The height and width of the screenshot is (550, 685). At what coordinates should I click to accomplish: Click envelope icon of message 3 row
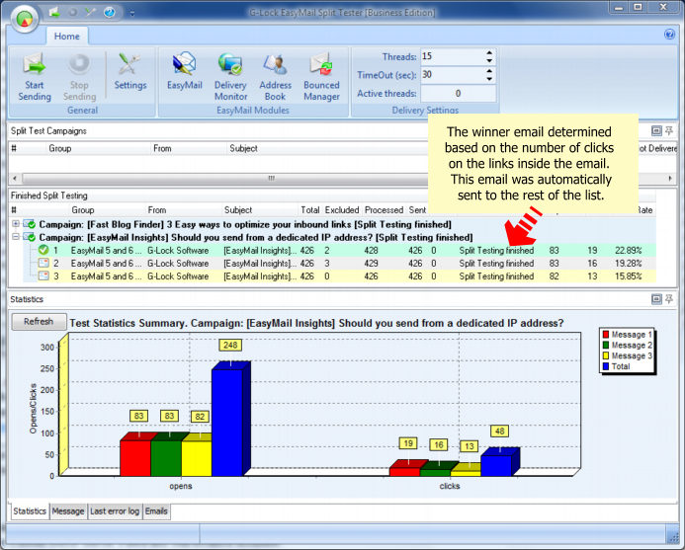pos(43,276)
